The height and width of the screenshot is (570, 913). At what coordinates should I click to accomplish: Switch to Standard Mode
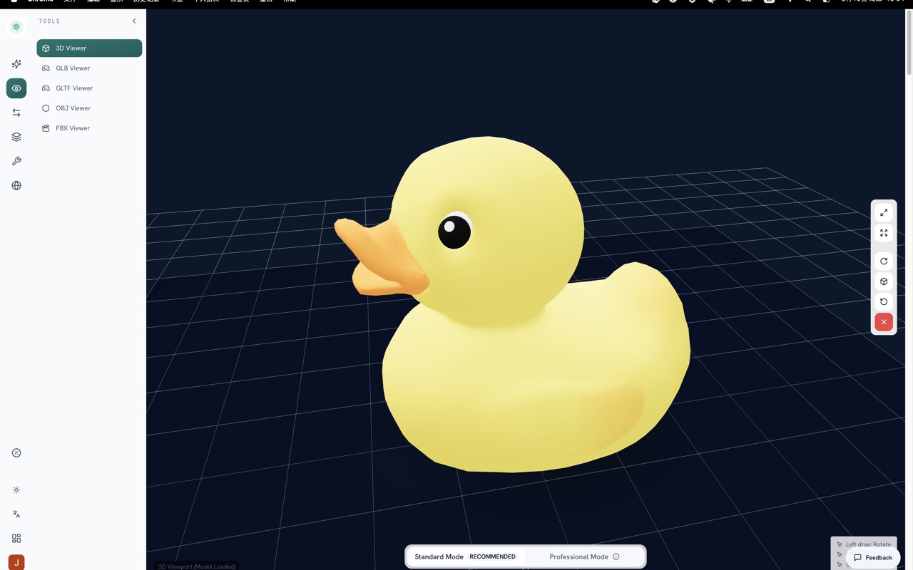(465, 557)
